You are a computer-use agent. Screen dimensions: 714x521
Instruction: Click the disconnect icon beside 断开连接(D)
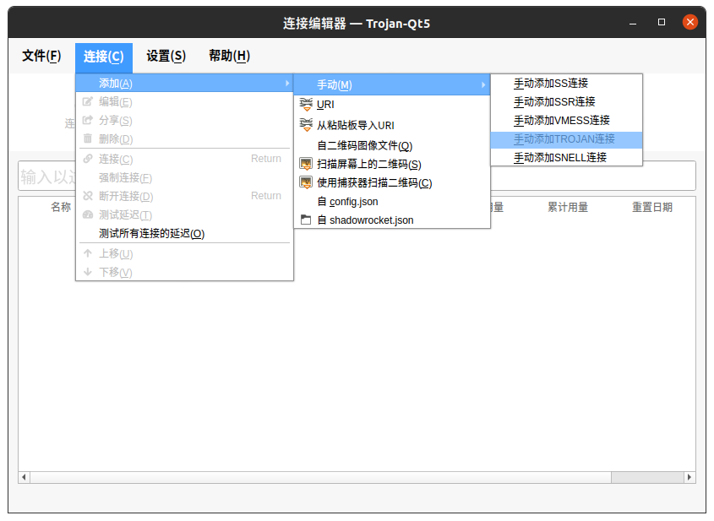87,196
